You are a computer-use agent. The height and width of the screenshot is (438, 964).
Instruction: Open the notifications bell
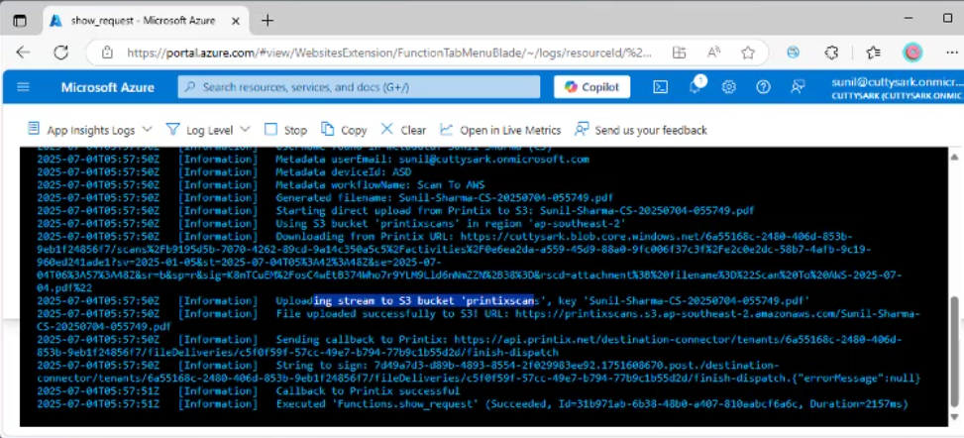tap(696, 87)
